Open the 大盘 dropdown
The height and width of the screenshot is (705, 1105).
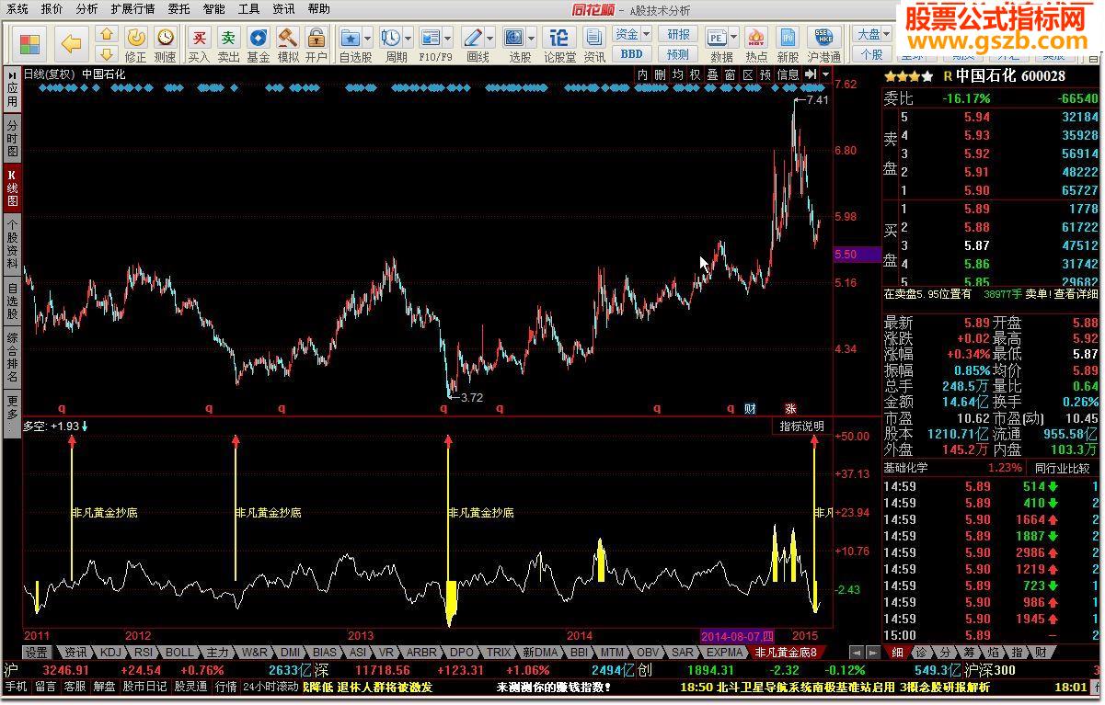coord(872,34)
